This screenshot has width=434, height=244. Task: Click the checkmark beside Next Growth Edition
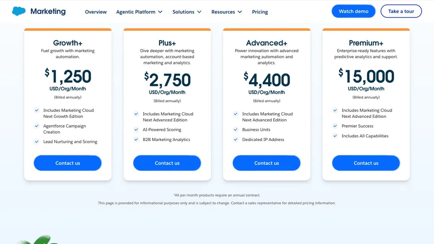tap(37, 110)
